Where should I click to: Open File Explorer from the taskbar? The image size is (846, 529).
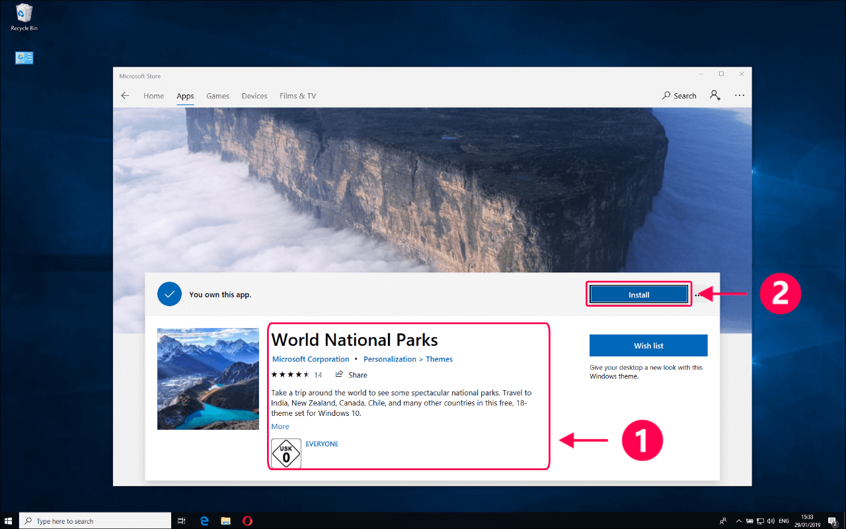tap(225, 521)
